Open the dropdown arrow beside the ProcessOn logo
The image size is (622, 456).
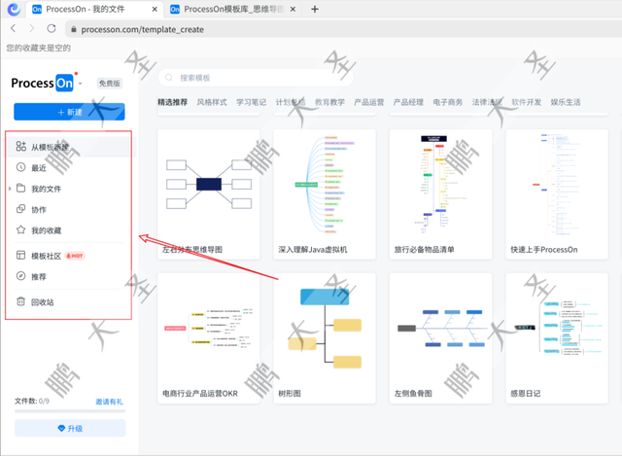tap(81, 84)
